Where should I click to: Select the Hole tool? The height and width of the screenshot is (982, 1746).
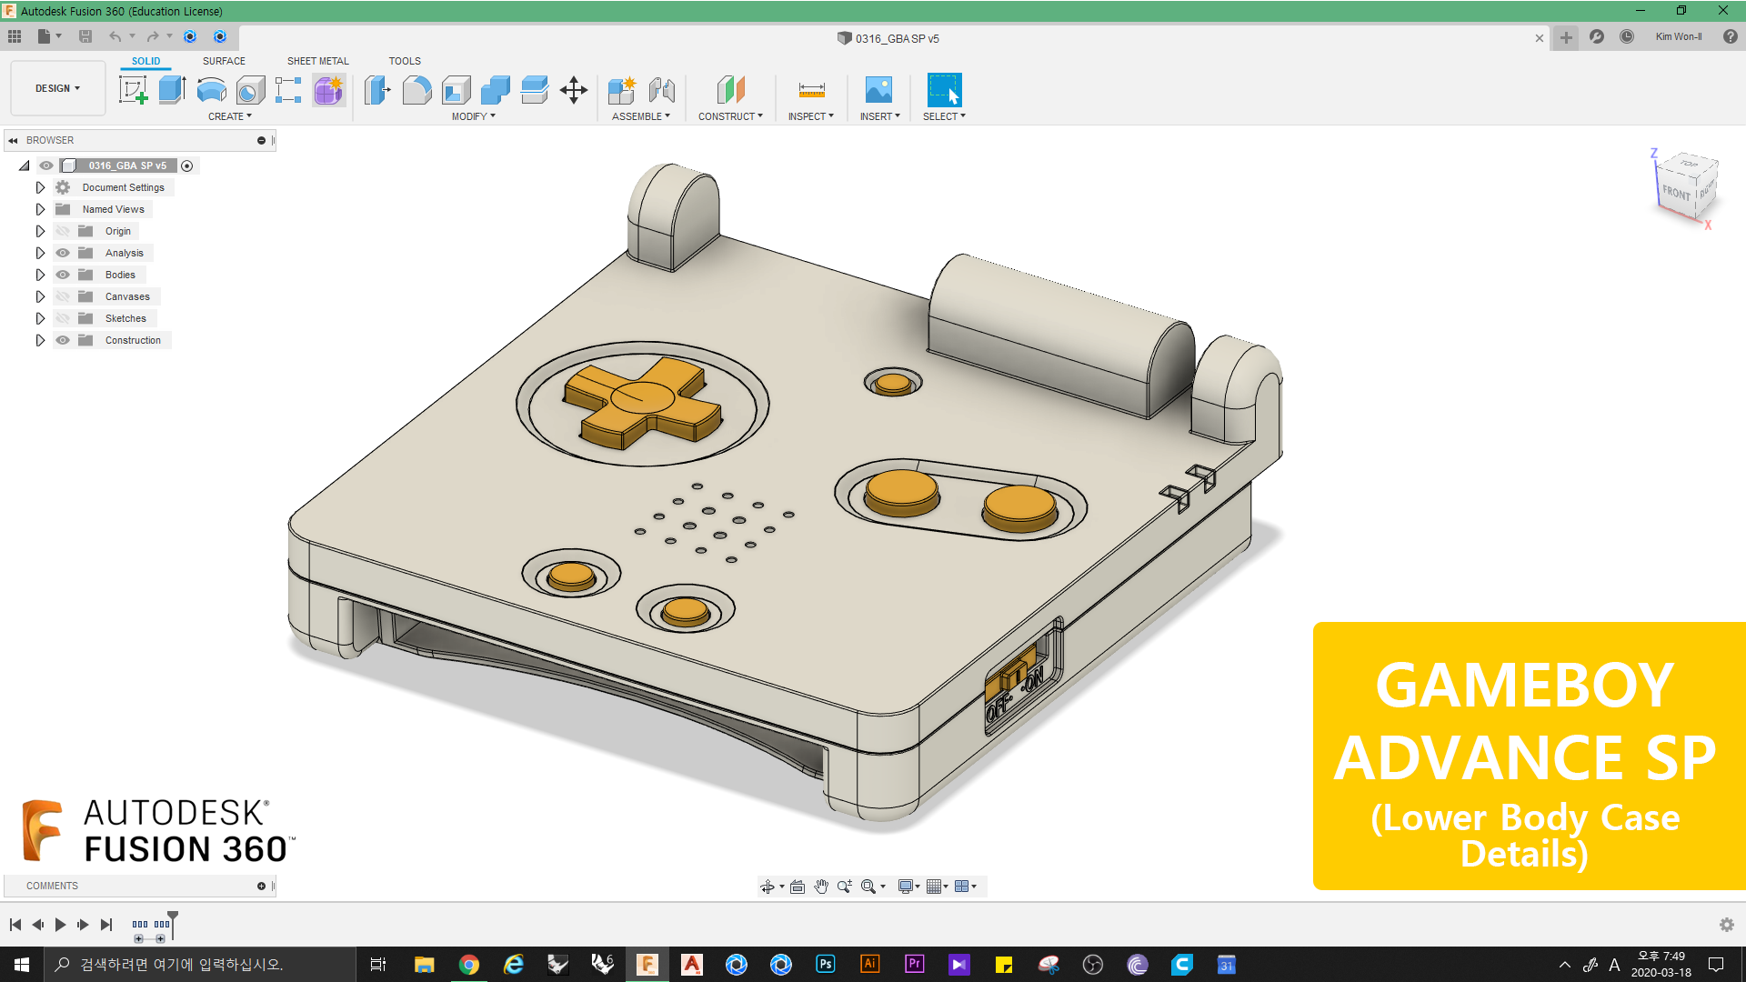pos(250,90)
